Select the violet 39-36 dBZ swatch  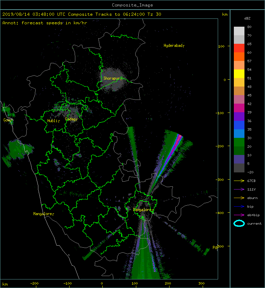click(x=239, y=116)
